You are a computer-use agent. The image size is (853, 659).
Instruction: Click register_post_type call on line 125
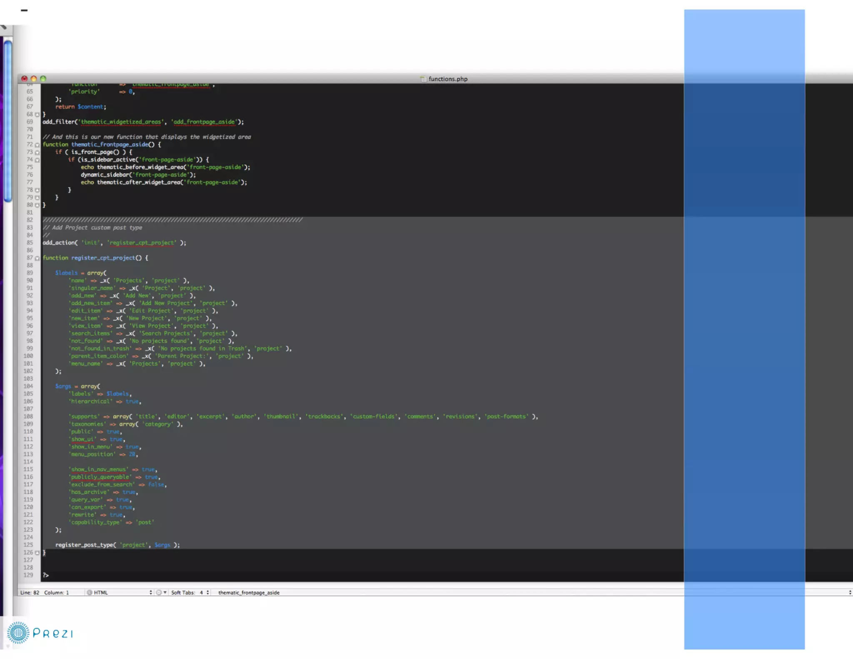[x=118, y=545]
